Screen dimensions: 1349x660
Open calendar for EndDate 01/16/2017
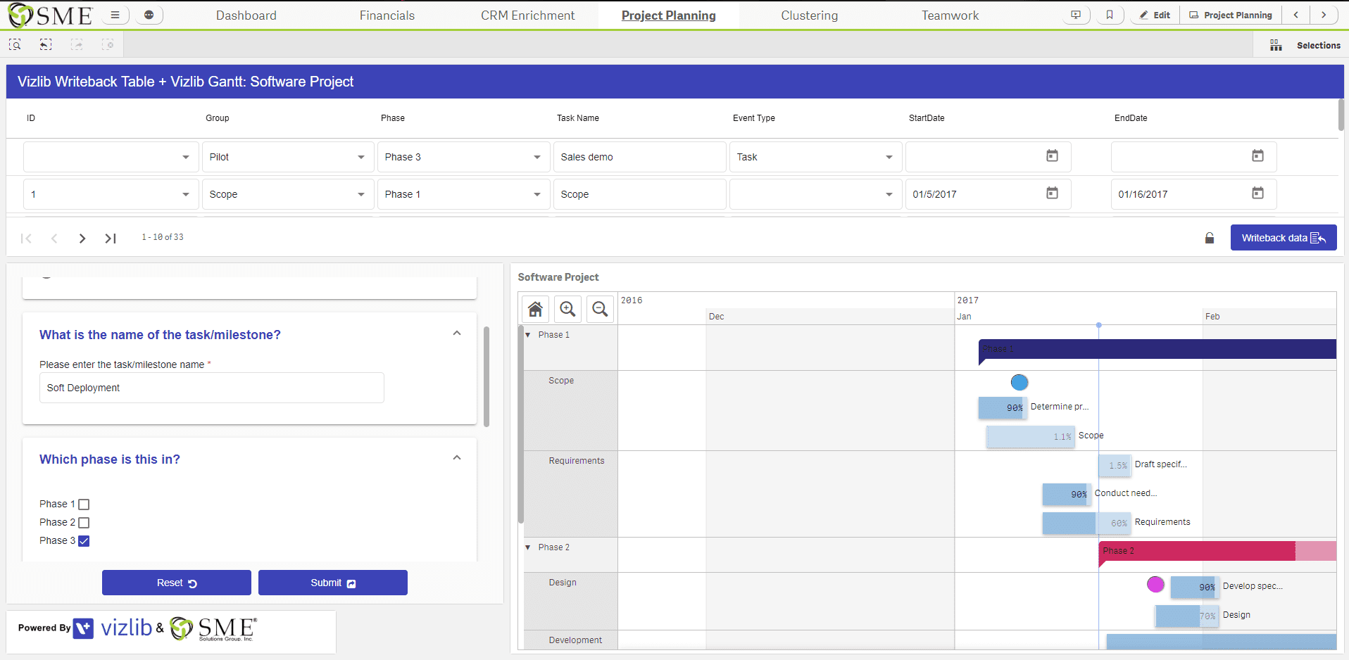tap(1257, 193)
